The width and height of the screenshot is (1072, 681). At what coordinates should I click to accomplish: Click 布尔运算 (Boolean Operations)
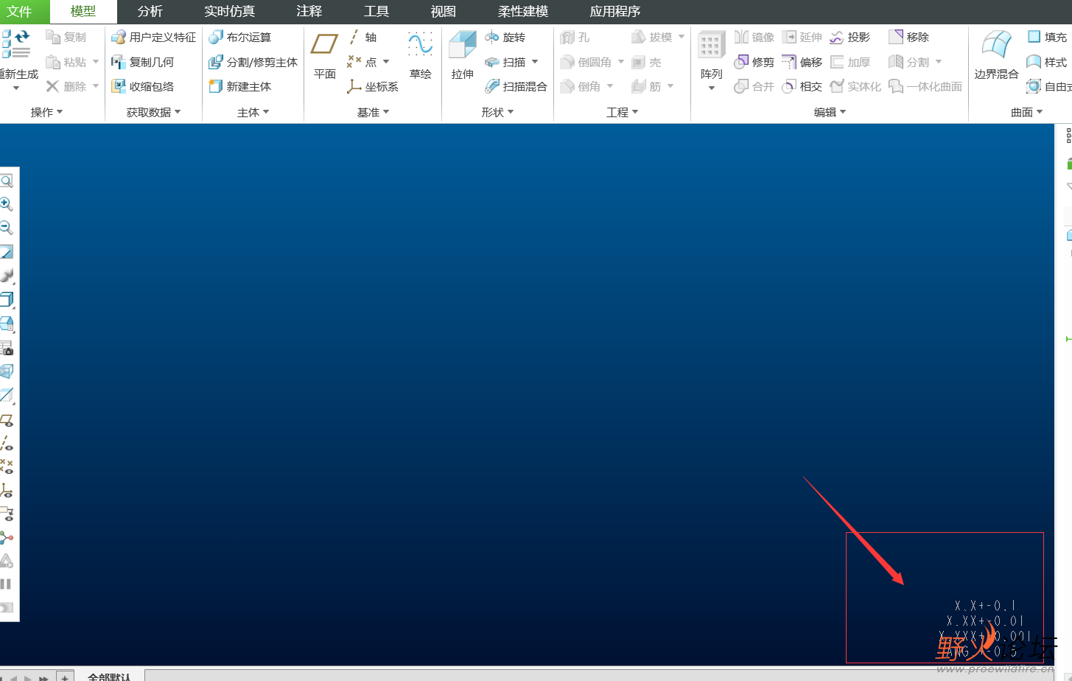pos(240,38)
